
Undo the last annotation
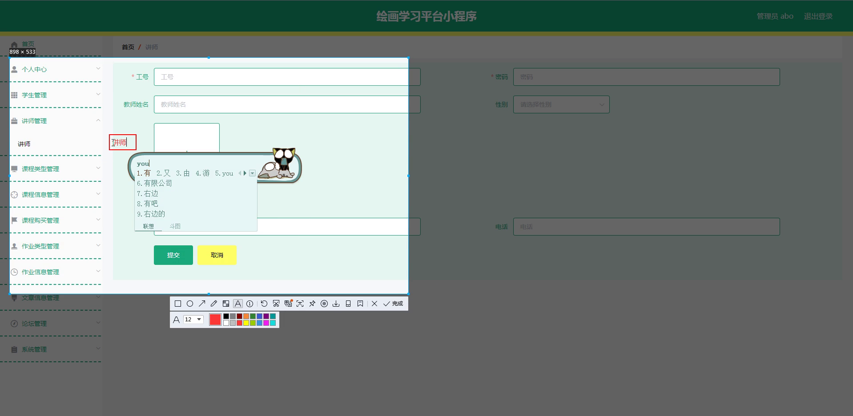(264, 304)
